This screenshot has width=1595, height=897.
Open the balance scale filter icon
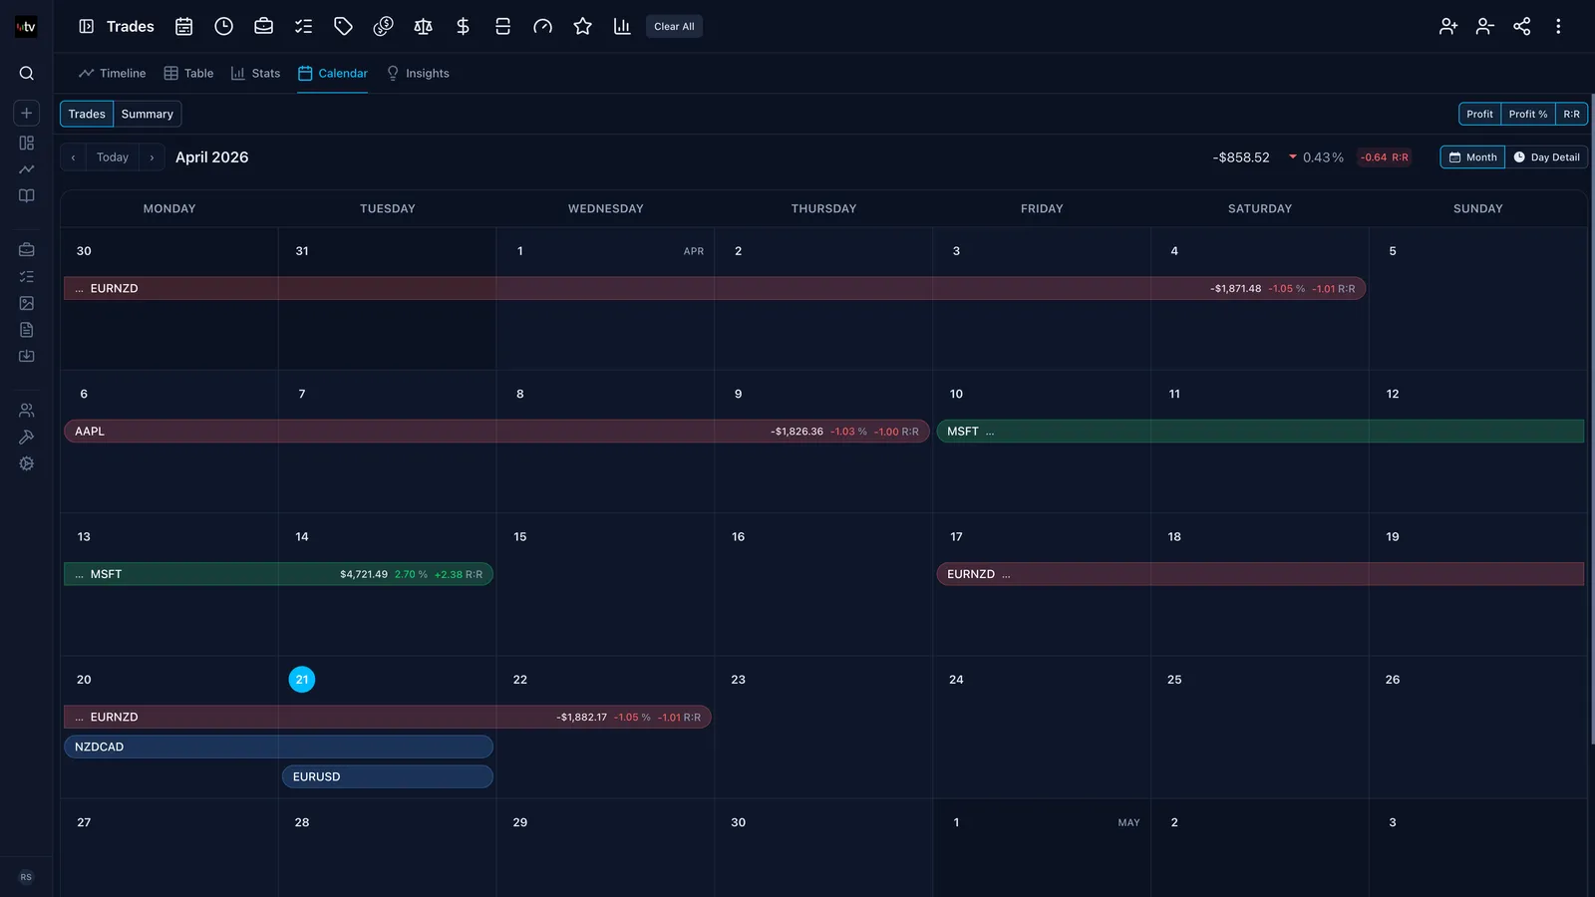pyautogui.click(x=423, y=27)
